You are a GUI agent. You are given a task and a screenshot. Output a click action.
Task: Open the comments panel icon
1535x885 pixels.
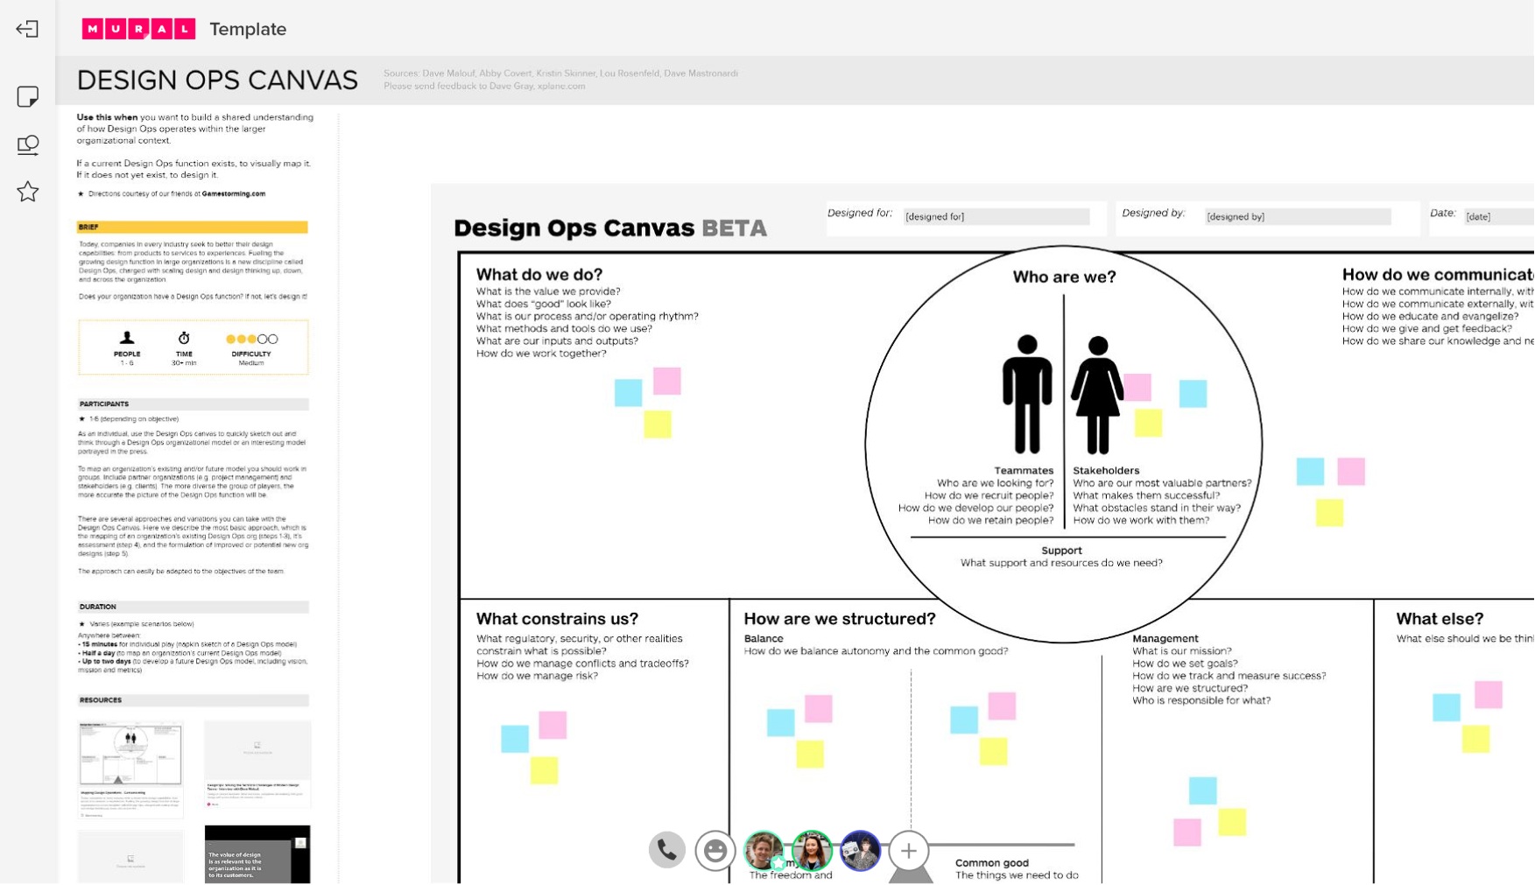tap(28, 145)
